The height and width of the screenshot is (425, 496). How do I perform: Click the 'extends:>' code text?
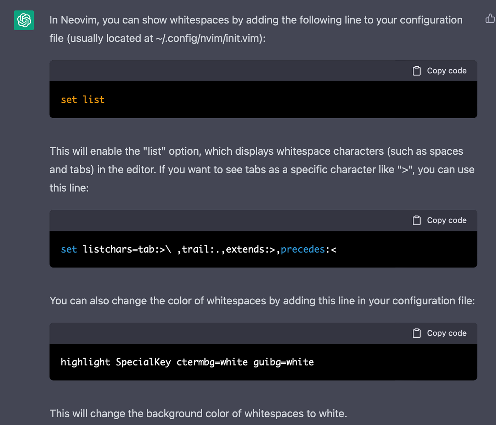pyautogui.click(x=250, y=249)
